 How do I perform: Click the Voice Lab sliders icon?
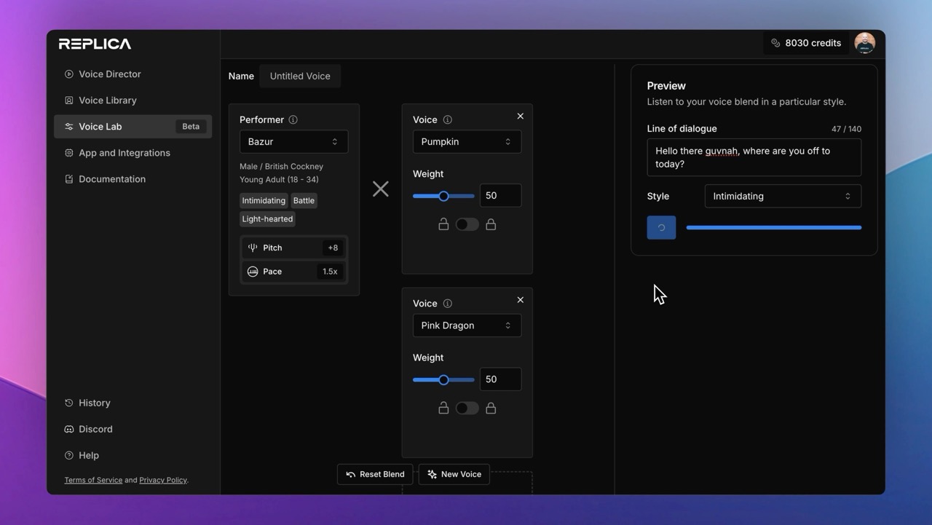(x=68, y=126)
